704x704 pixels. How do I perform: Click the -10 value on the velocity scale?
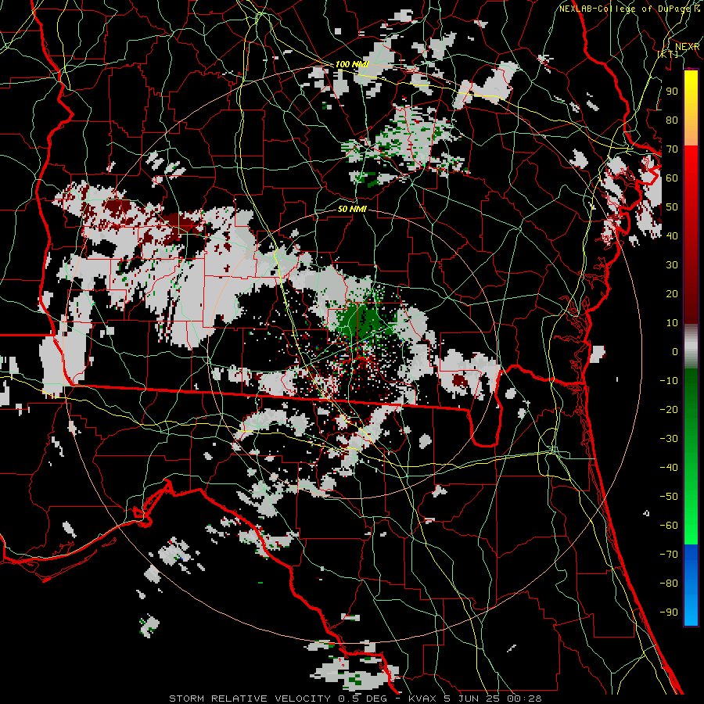669,381
